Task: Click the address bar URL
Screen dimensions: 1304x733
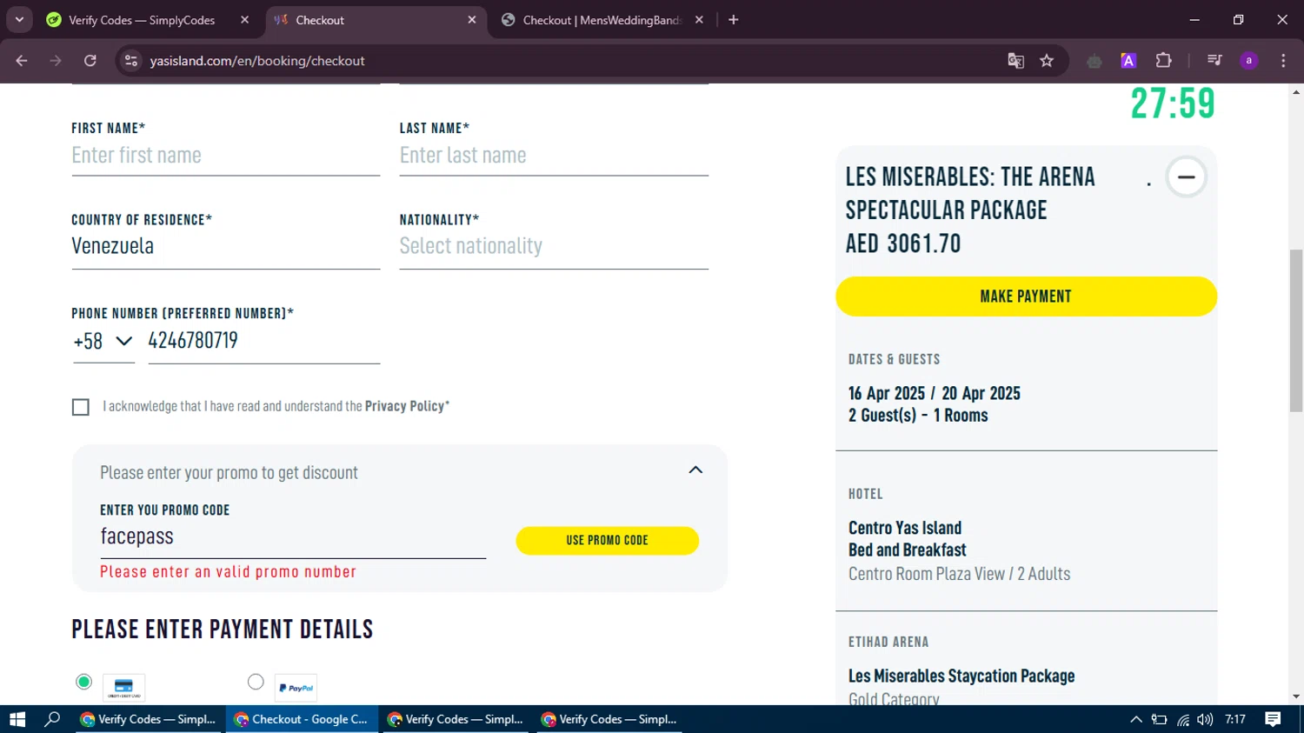Action: pos(257,61)
